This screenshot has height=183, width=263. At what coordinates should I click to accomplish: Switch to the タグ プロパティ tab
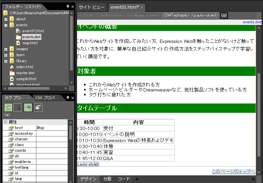tap(14, 98)
